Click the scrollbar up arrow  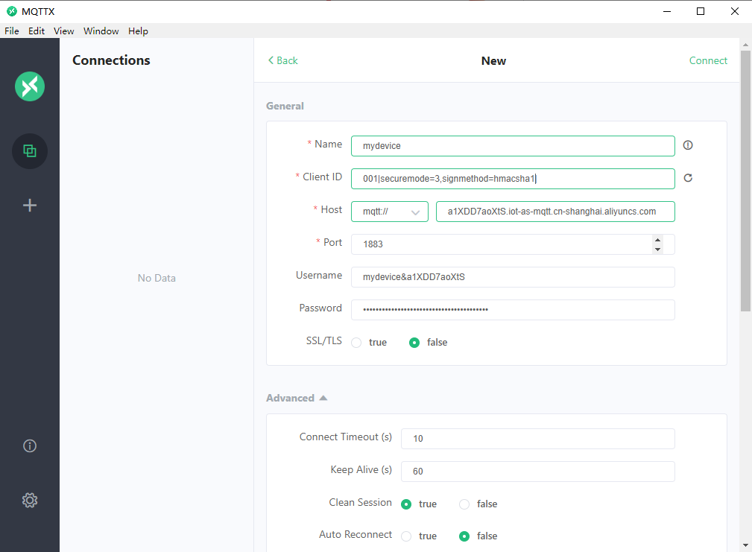tap(745, 45)
